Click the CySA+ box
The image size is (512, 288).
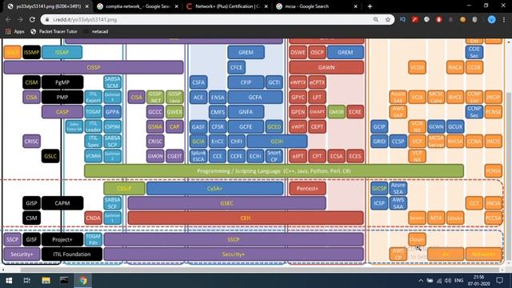click(215, 189)
